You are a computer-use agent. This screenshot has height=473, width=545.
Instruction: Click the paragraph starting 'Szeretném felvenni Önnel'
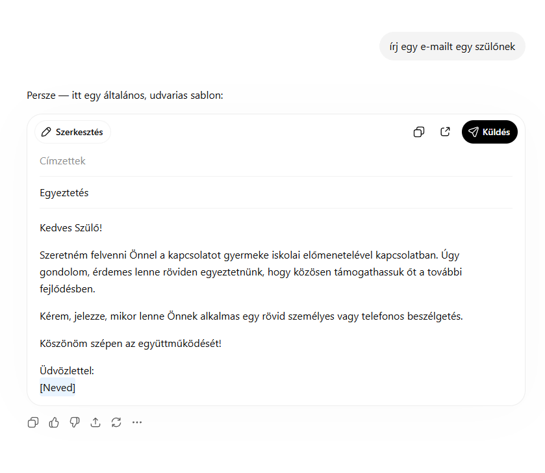(x=251, y=272)
